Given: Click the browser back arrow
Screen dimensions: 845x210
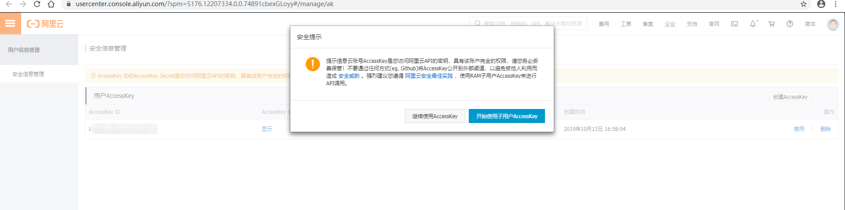Looking at the screenshot, I should 9,4.
